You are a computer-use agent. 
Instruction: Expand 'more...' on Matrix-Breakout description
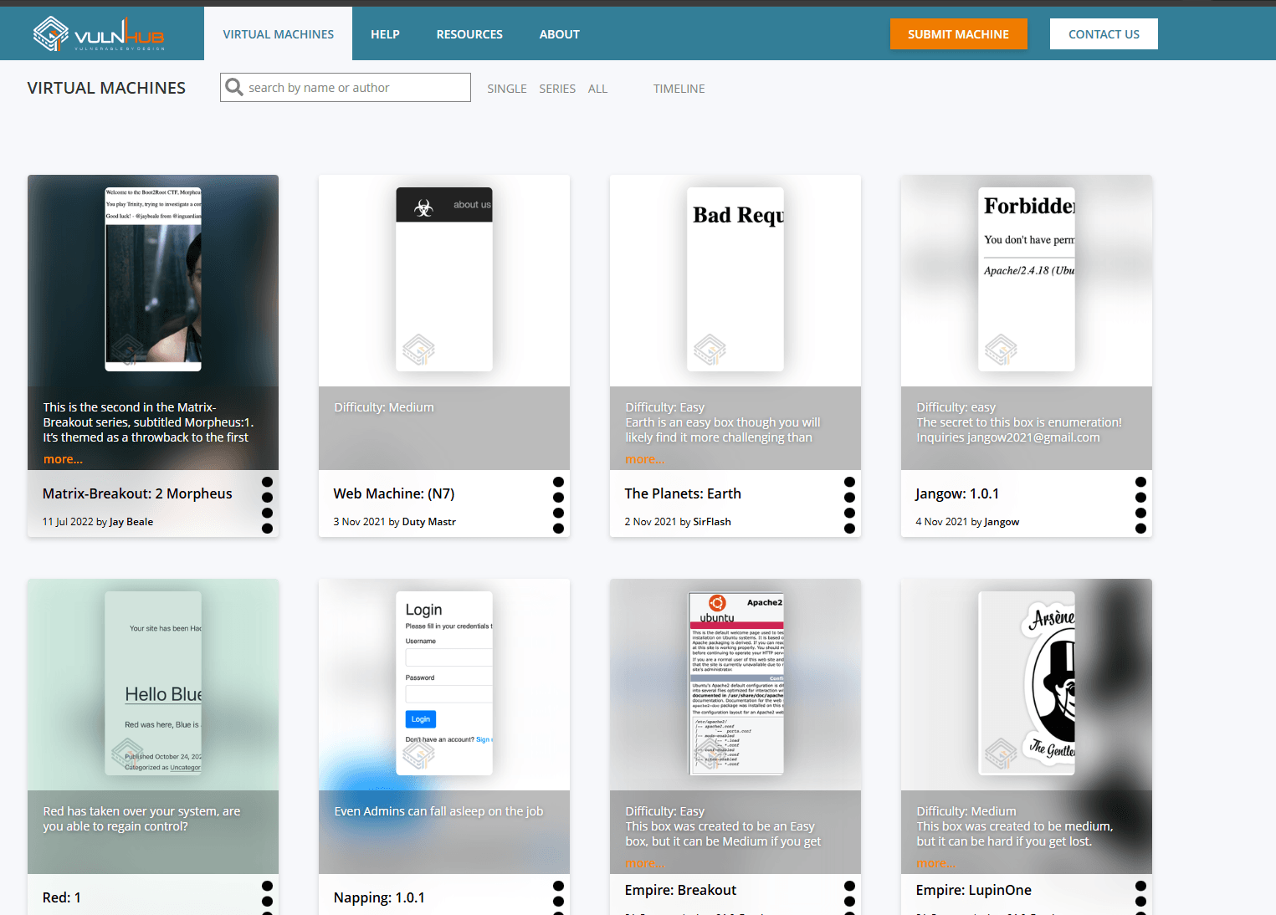[63, 459]
